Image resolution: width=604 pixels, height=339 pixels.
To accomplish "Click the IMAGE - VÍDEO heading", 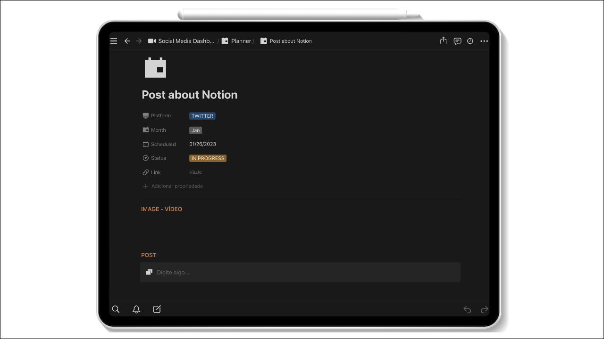I will coord(161,209).
